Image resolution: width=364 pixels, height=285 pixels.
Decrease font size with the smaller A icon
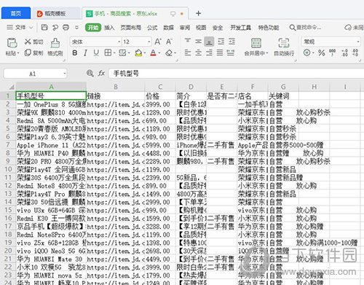pos(169,42)
